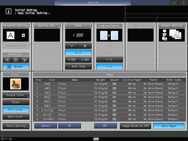Open the Zoom settings menu

(78, 25)
